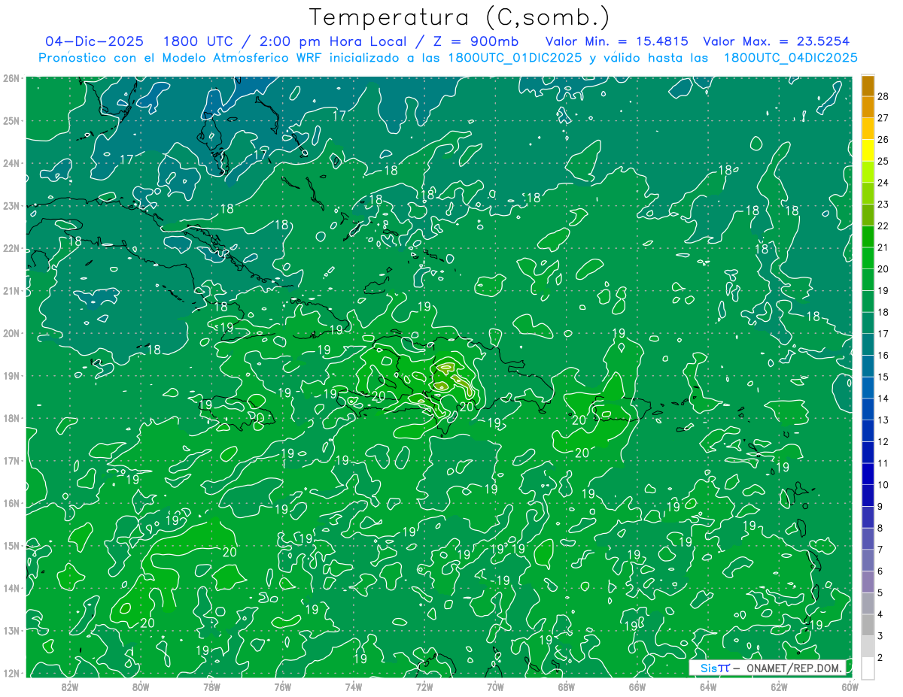Click the '6' label on the color scale

pyautogui.click(x=881, y=571)
